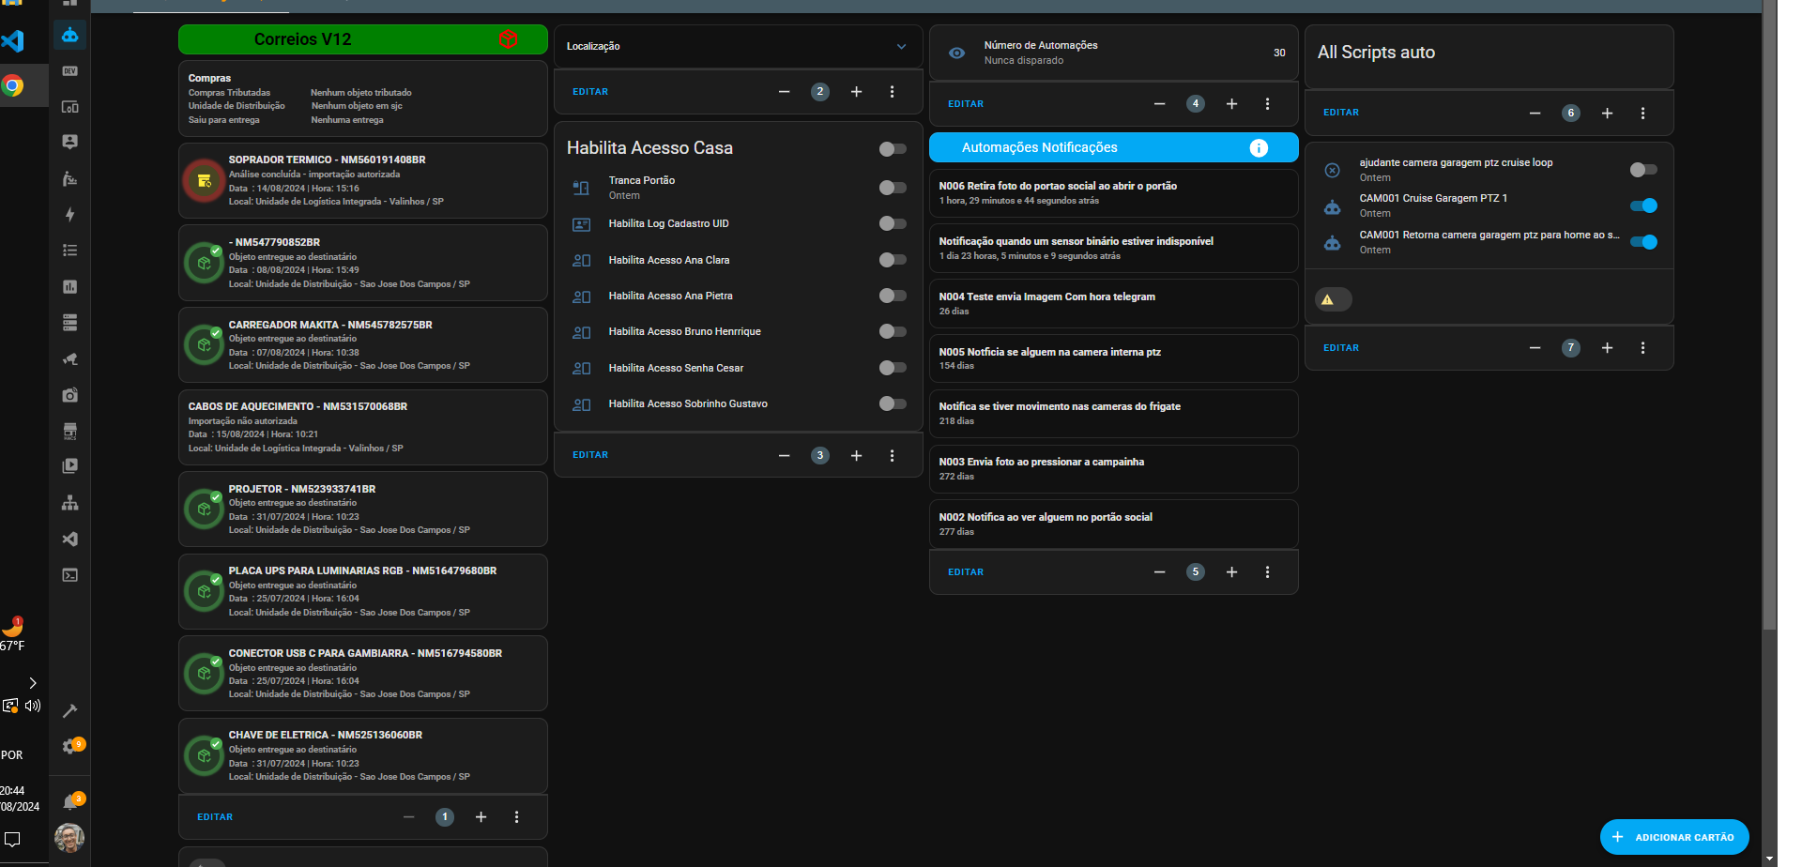Enable Habilita Acesso Ana Clara
Viewport: 1802px width, 867px height.
[893, 260]
